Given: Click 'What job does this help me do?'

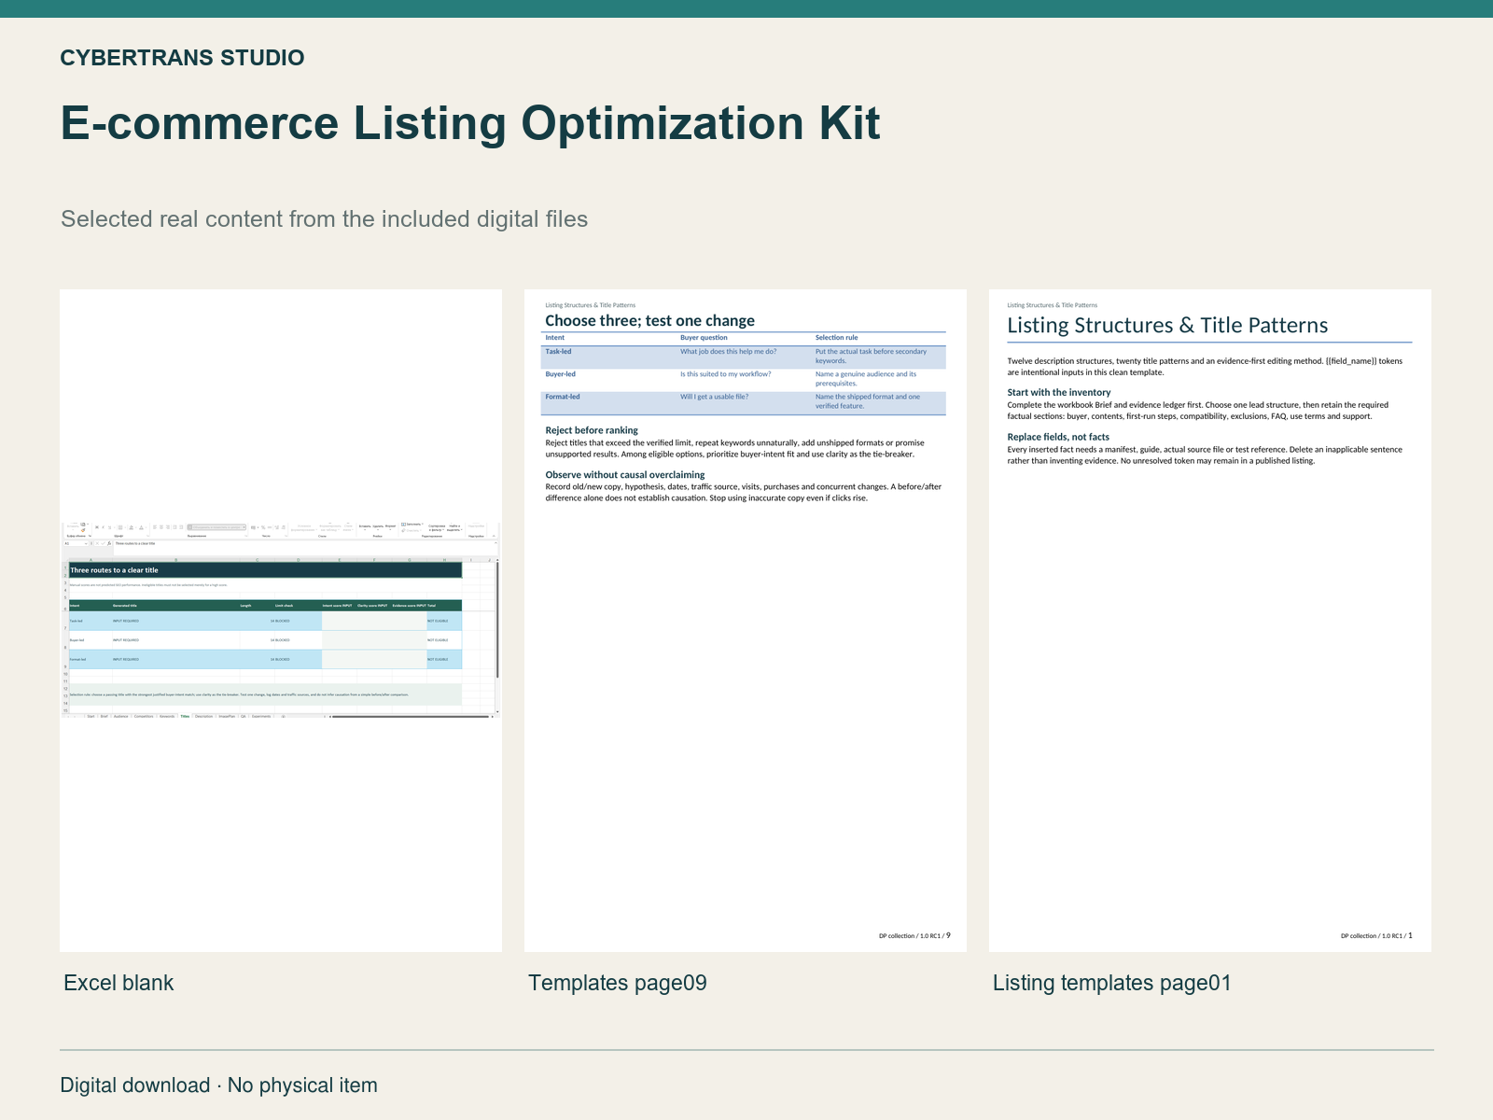Looking at the screenshot, I should (728, 352).
